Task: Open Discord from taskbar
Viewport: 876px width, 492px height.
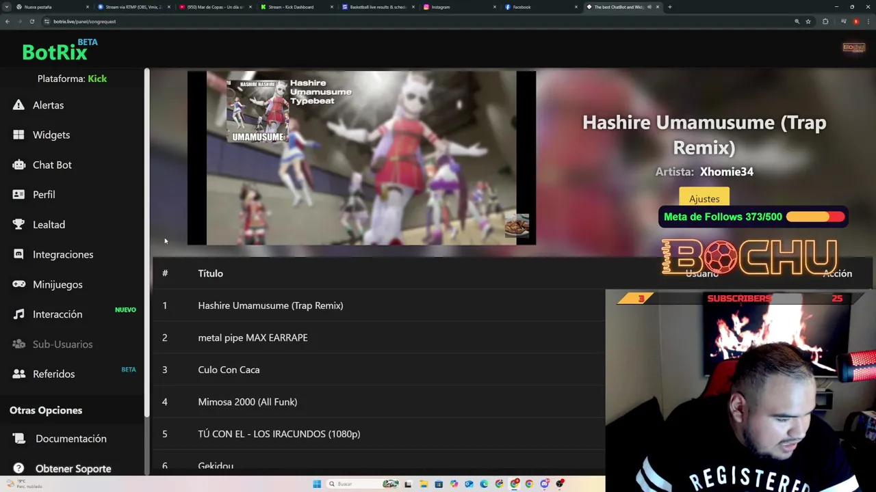Action: tap(544, 484)
